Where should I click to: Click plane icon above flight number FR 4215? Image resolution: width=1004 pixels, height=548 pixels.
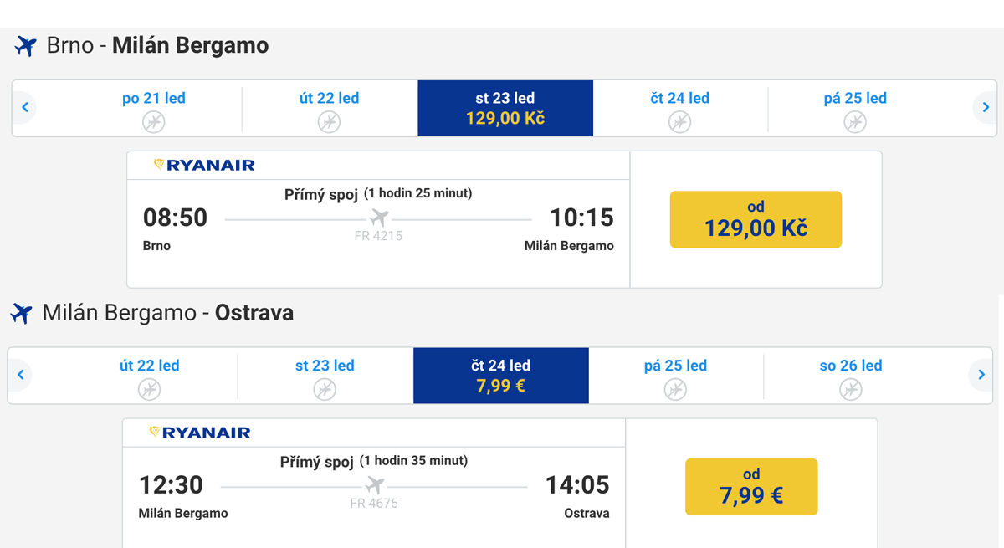[x=379, y=218]
